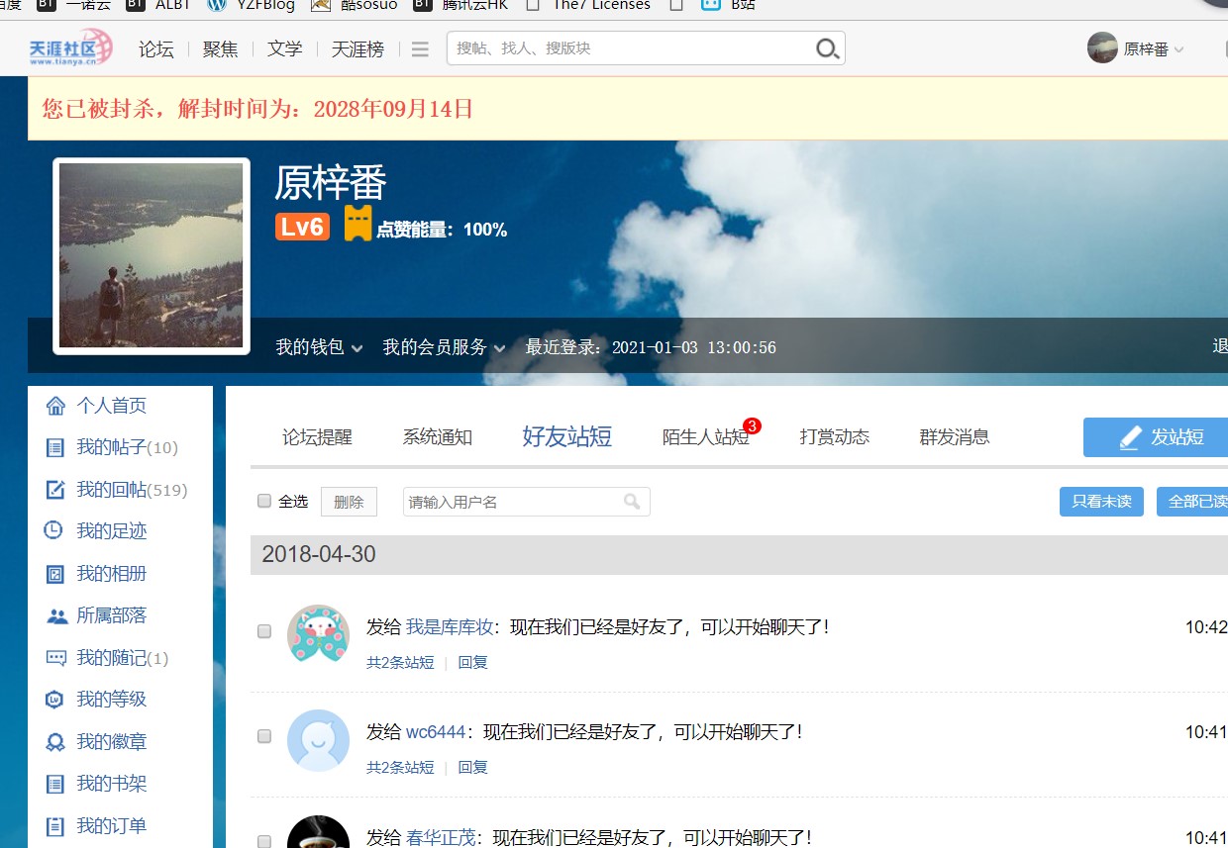Click the 我的相册 album icon
1228x848 pixels.
[55, 574]
